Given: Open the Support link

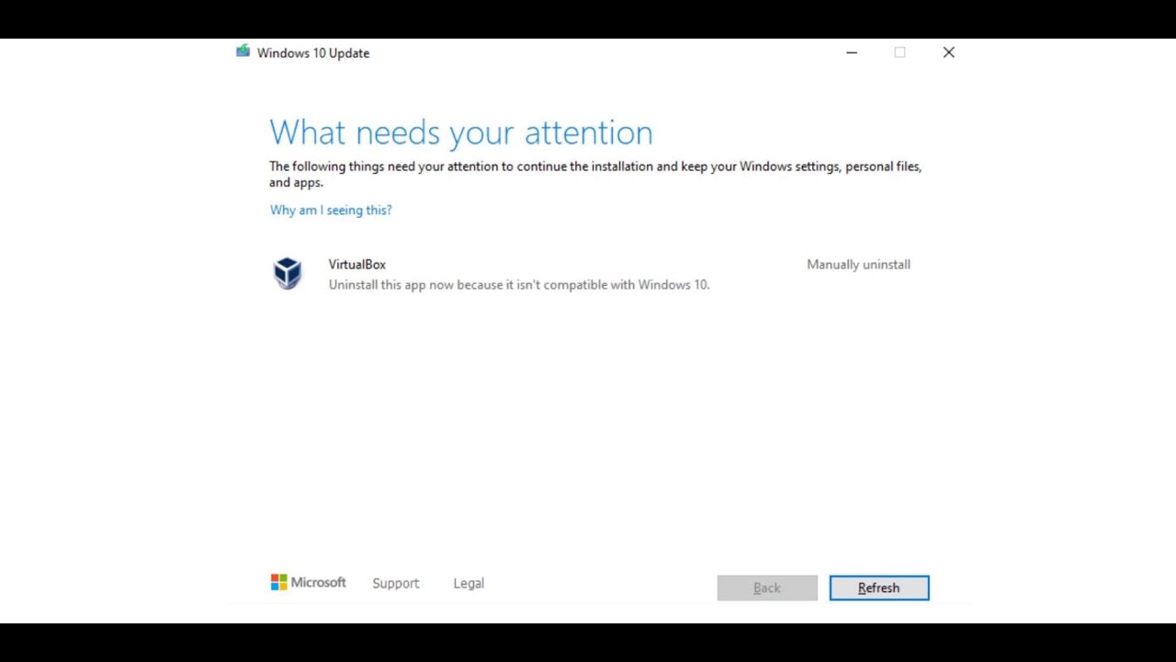Looking at the screenshot, I should [x=396, y=583].
